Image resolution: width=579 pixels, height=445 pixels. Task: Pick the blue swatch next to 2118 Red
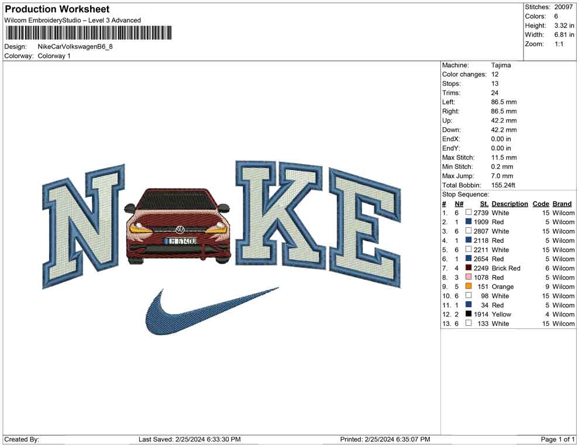point(468,240)
